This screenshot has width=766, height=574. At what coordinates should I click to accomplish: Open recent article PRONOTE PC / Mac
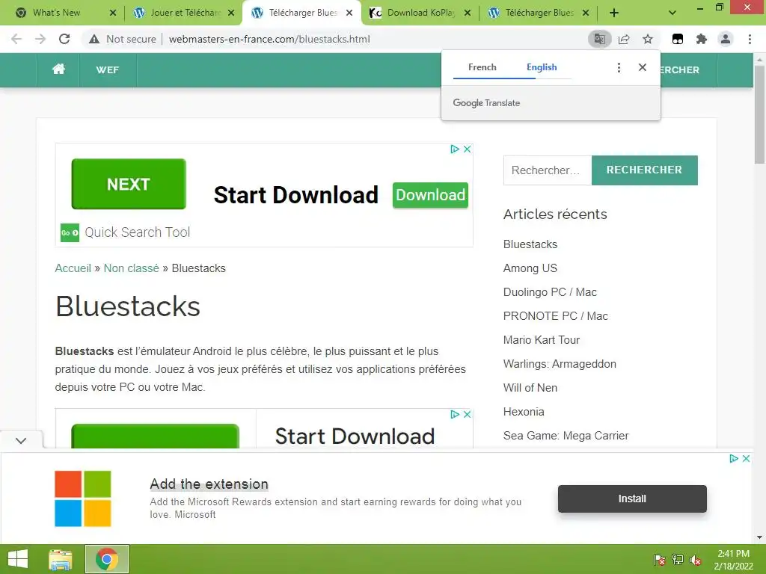coord(556,316)
